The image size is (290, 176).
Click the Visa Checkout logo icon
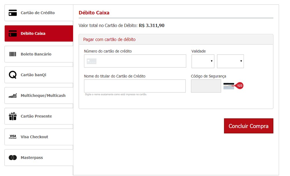point(13,137)
